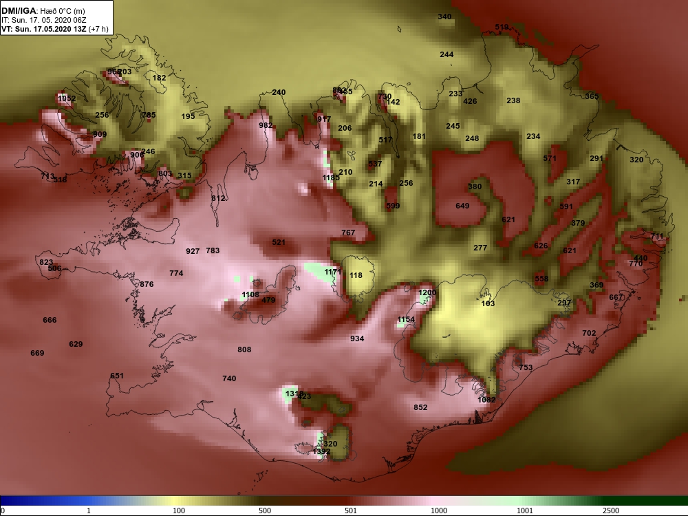This screenshot has height=516, width=688.
Task: Click the map value '571'
Action: 550,158
